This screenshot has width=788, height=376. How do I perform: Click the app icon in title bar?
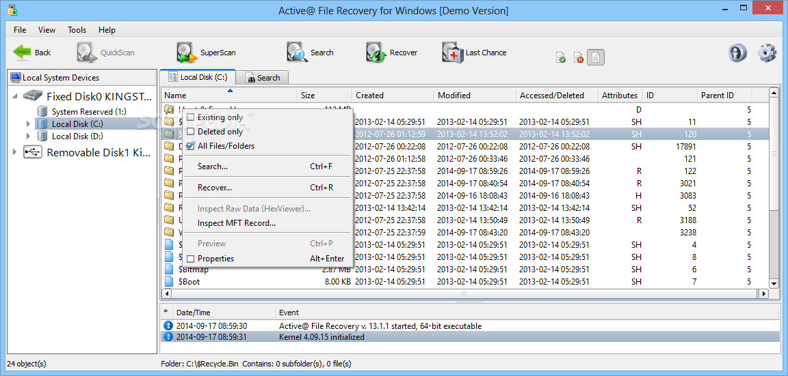tap(12, 10)
